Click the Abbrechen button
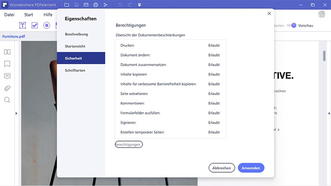 click(222, 168)
